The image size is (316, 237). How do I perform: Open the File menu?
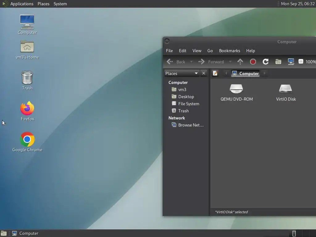click(169, 51)
